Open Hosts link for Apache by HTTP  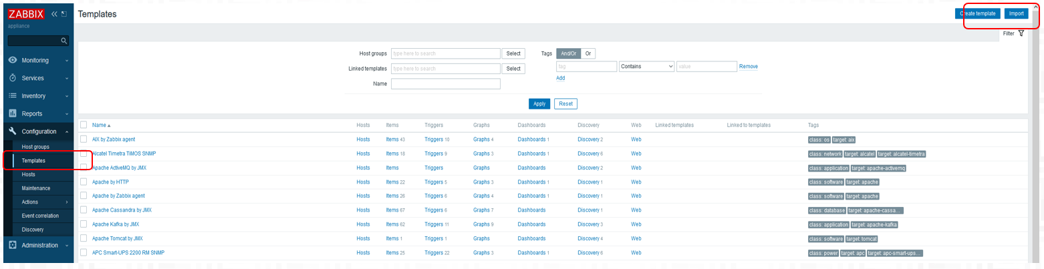[363, 182]
